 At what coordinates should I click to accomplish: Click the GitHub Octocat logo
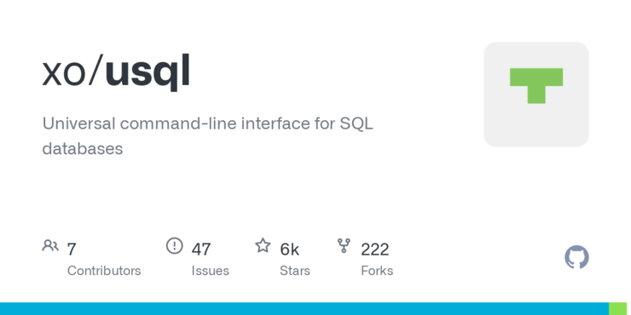(x=576, y=257)
